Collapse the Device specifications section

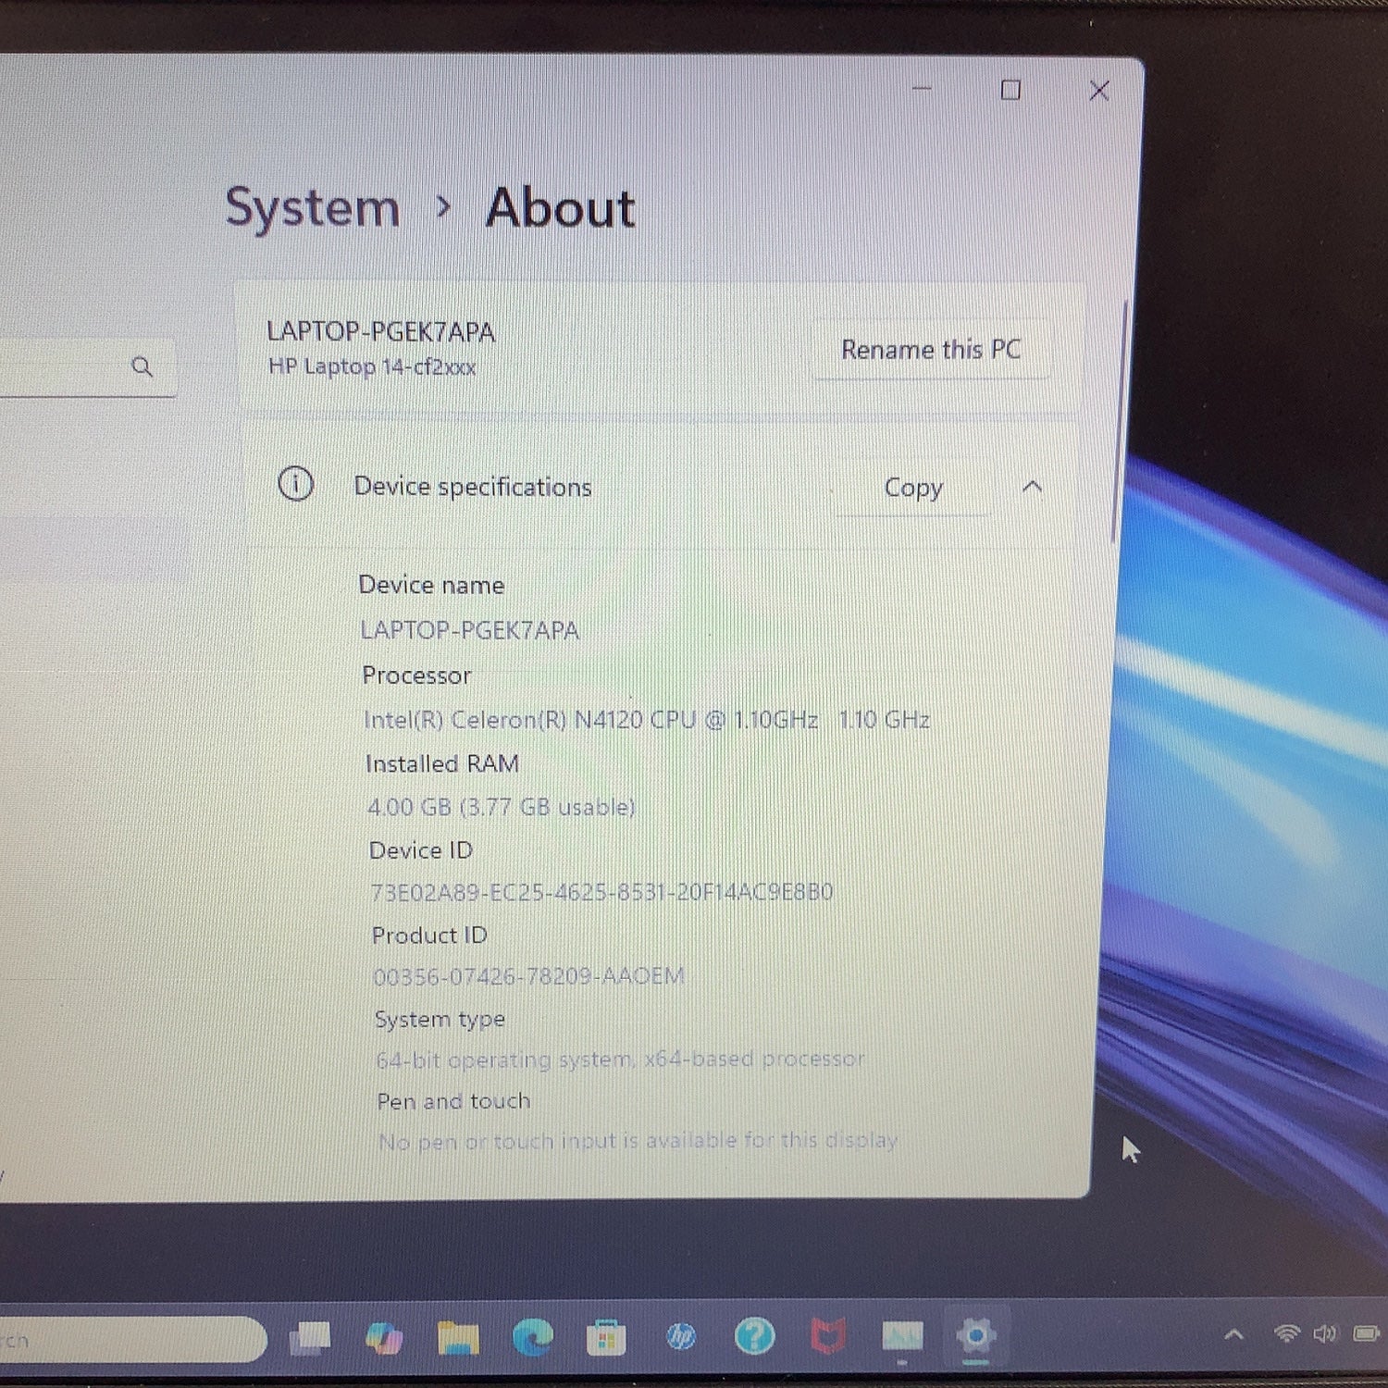point(1033,487)
